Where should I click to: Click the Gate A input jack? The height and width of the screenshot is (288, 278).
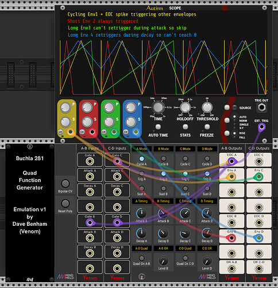pyautogui.click(x=90, y=161)
